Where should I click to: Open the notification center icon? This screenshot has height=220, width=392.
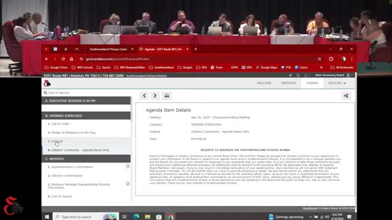[x=349, y=217]
